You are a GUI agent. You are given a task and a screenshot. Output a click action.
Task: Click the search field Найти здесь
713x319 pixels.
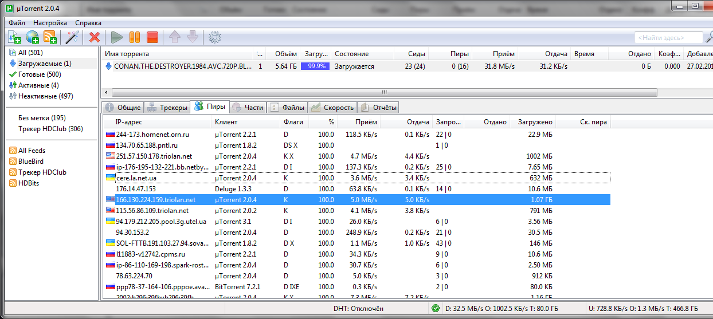coord(668,38)
